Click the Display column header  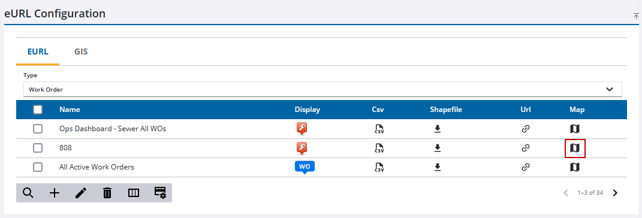308,110
